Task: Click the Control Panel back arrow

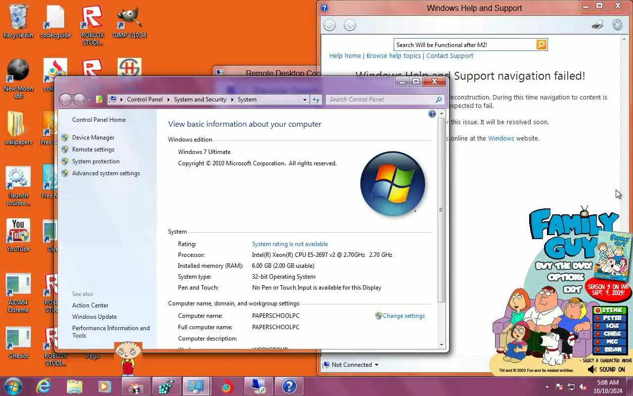Action: [x=65, y=99]
